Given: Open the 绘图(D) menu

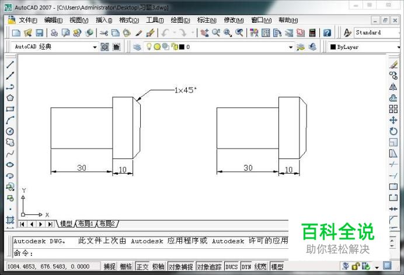Looking at the screenshot, I should 180,20.
